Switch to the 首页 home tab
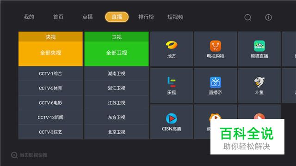 [x=58, y=17]
